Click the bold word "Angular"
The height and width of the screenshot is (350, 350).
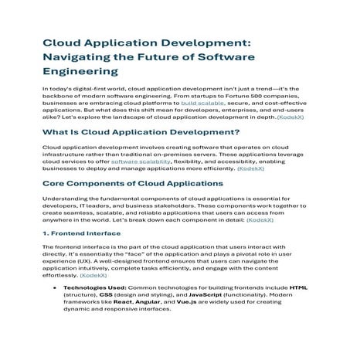click(148, 302)
